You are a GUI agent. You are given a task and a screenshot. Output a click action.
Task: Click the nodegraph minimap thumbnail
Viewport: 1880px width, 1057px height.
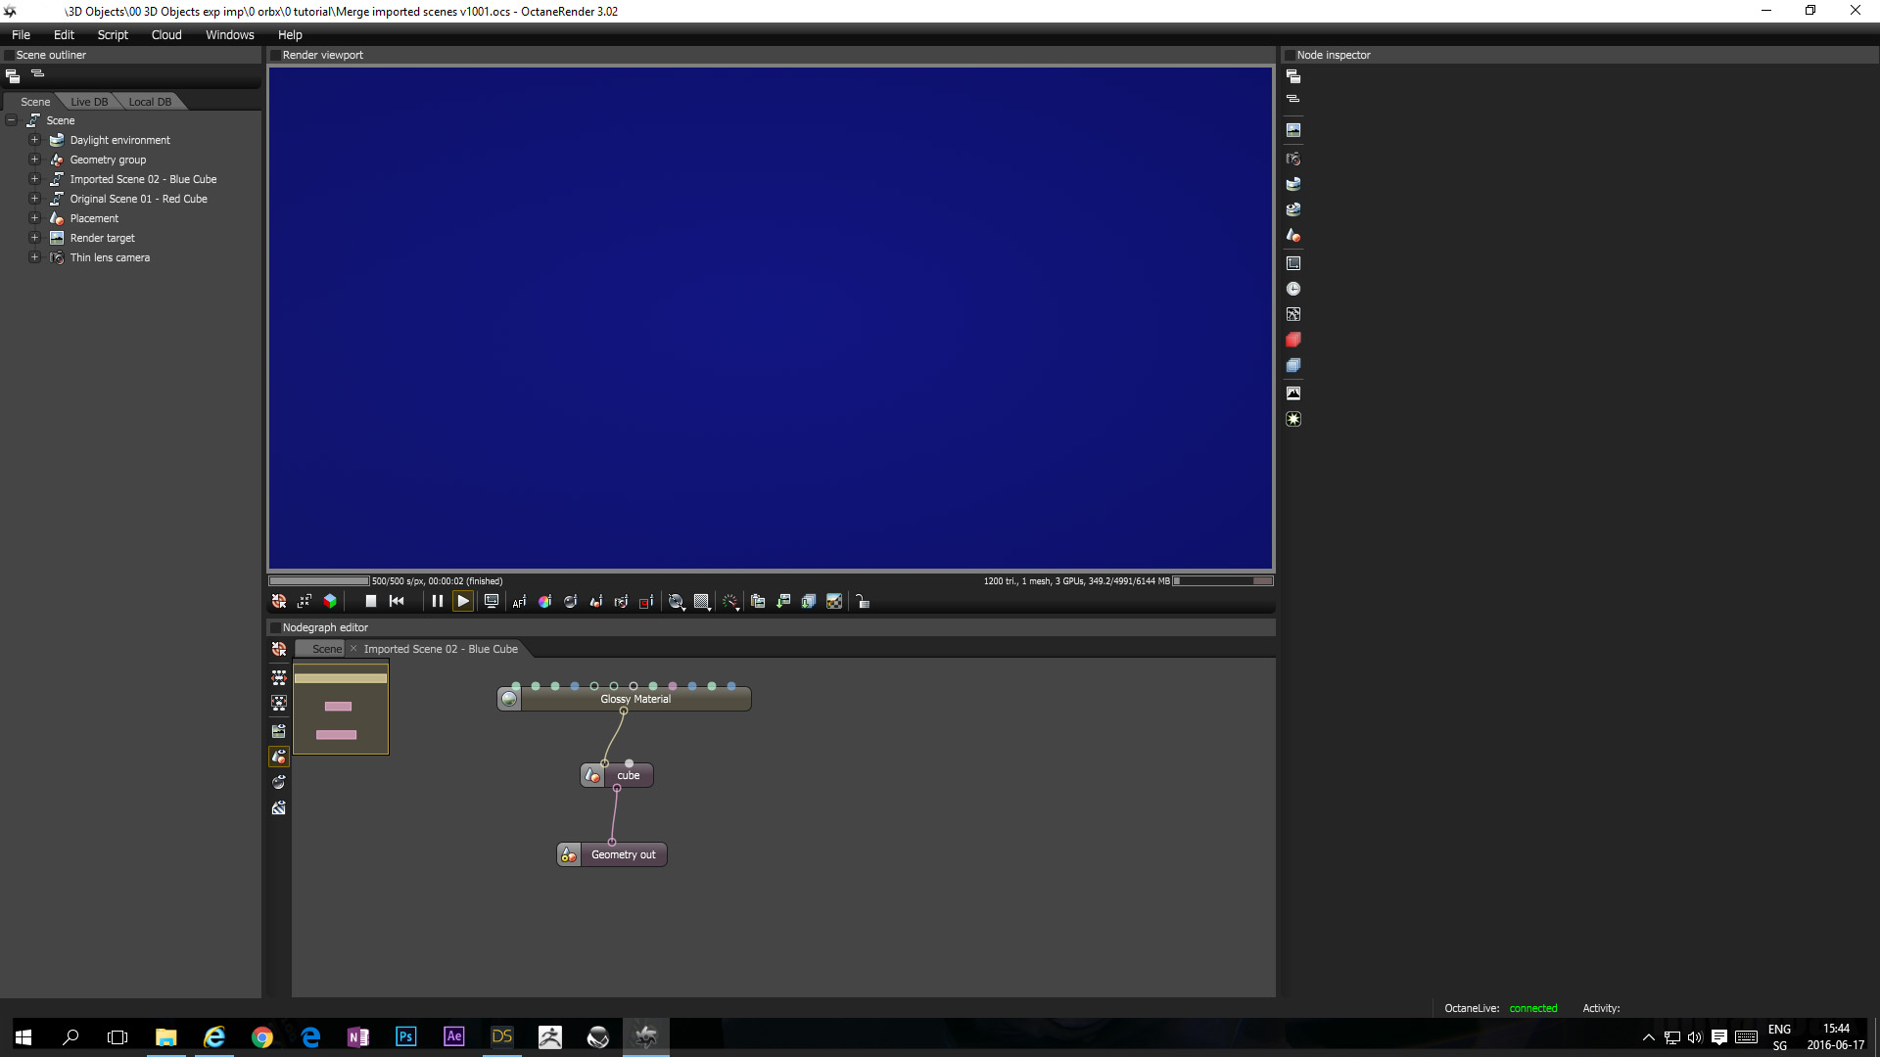pos(341,709)
